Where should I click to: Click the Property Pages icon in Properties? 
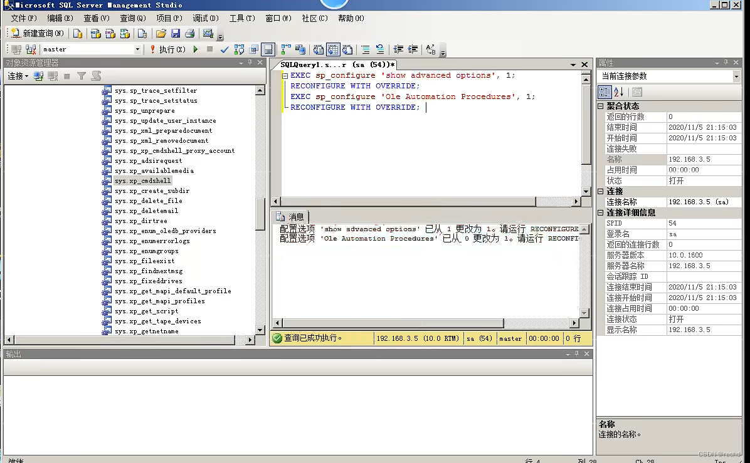point(637,91)
